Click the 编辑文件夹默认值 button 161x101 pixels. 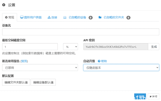16,82
